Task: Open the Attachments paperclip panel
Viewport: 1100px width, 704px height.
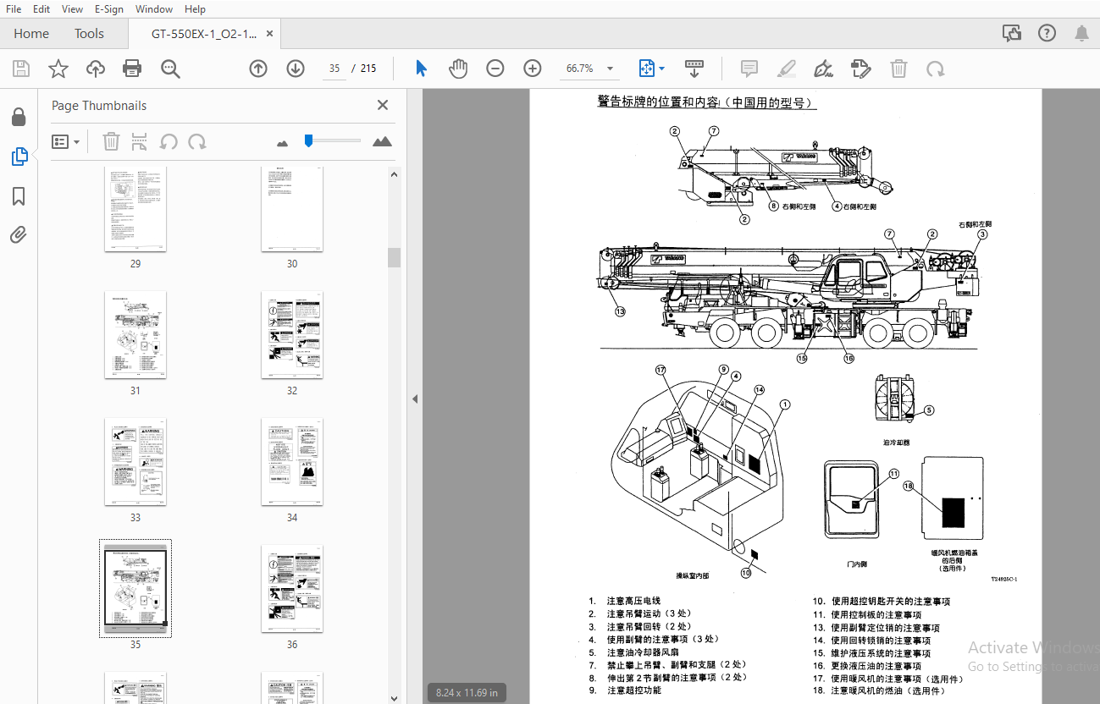Action: click(x=19, y=234)
